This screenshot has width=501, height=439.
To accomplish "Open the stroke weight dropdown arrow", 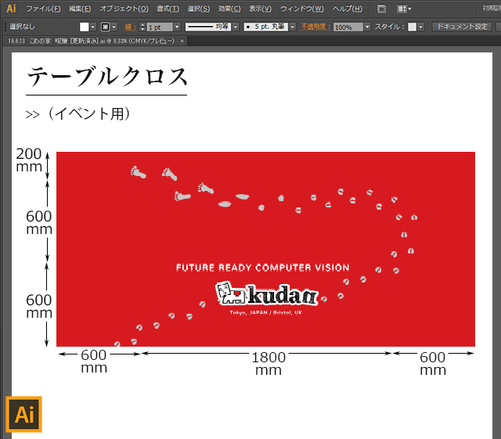I will [x=177, y=27].
